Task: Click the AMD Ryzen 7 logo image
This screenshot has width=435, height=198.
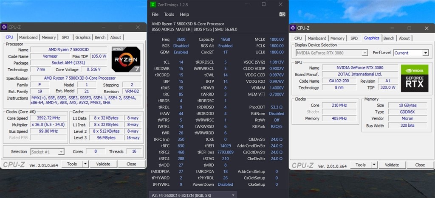Action: (126, 59)
